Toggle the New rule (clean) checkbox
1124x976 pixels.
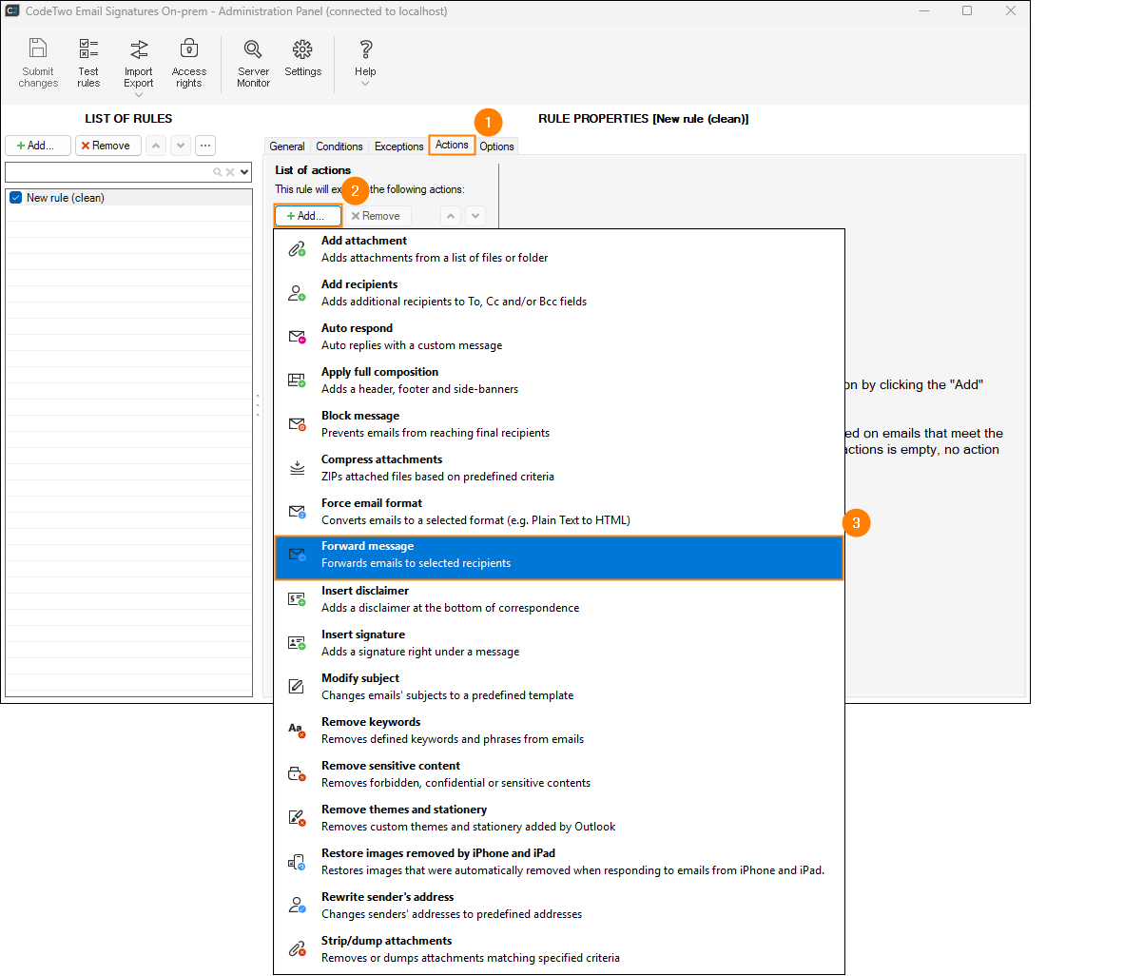pos(15,198)
